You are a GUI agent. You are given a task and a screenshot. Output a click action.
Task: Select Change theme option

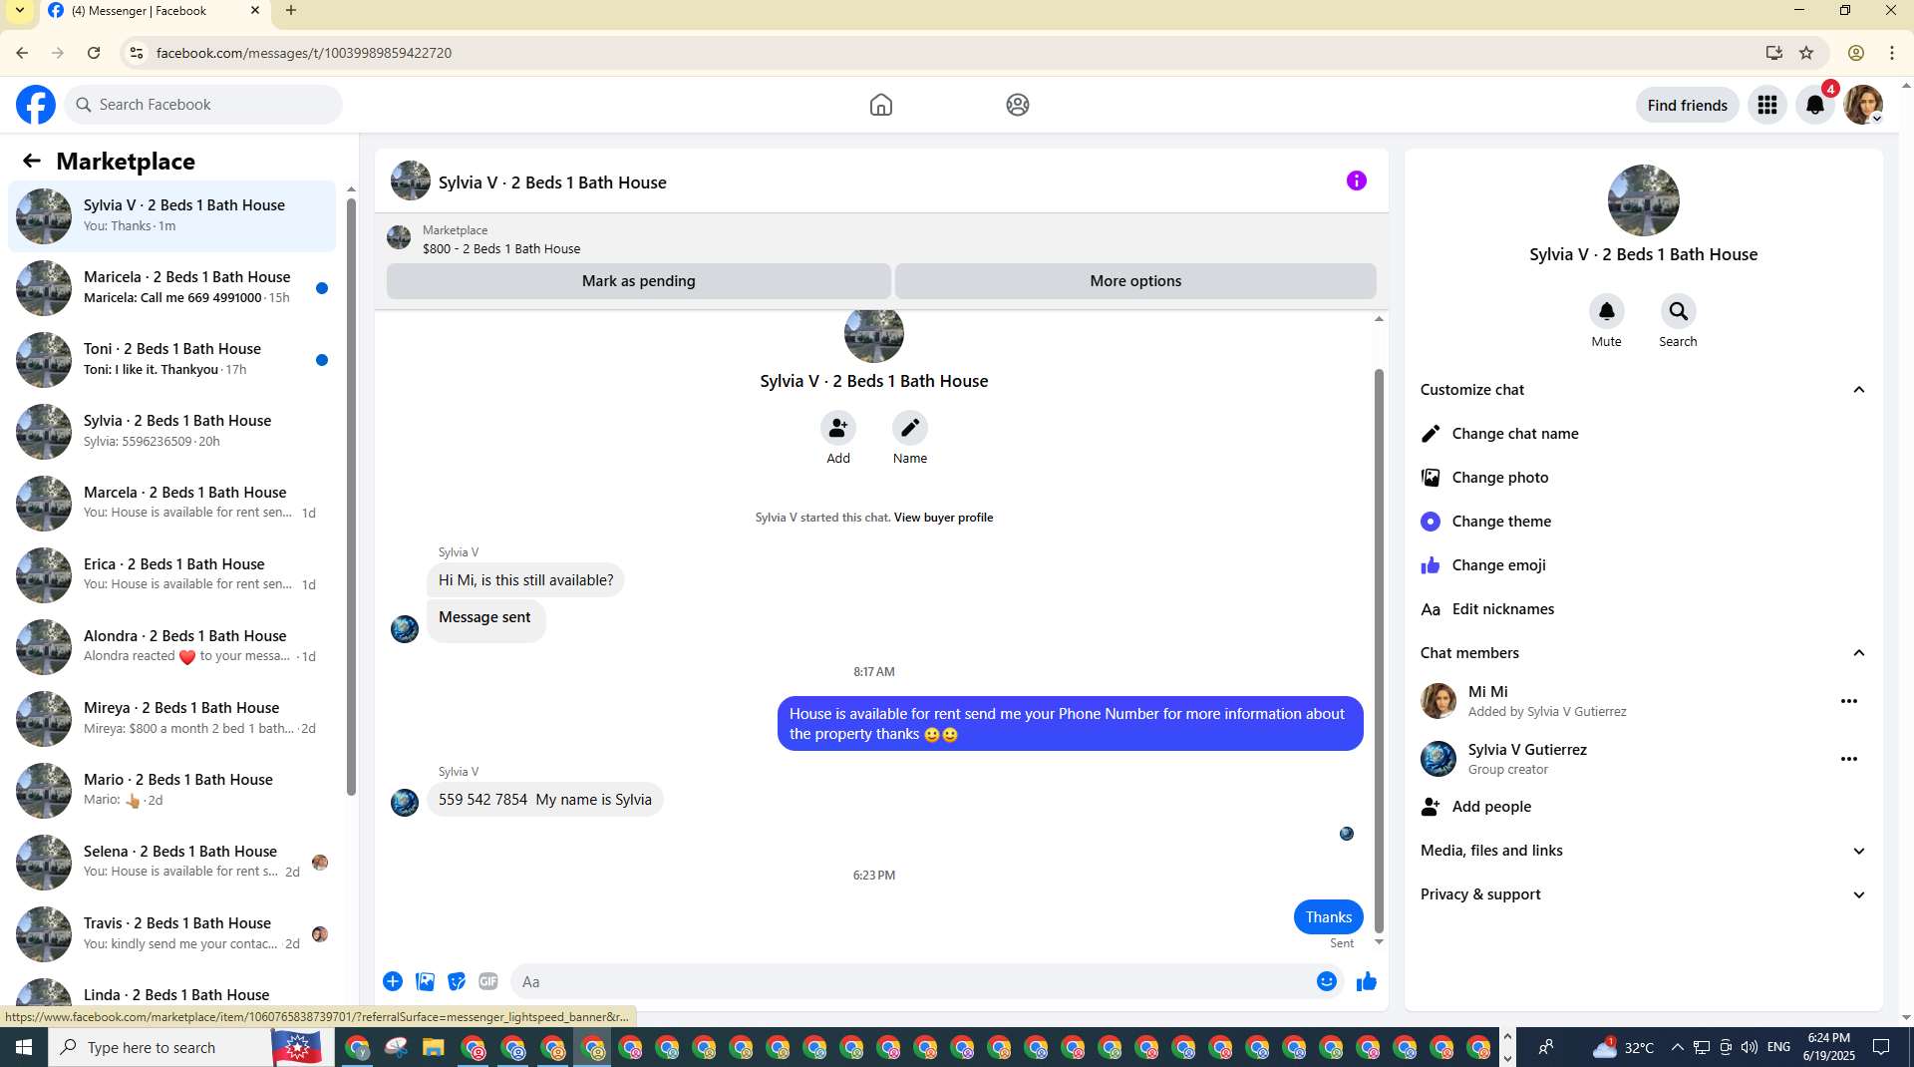pyautogui.click(x=1644, y=522)
